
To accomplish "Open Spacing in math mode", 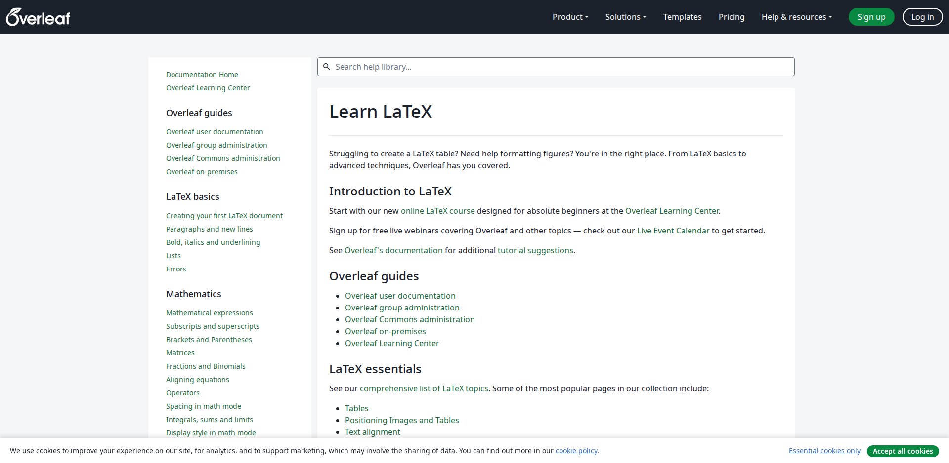I will coord(204,406).
